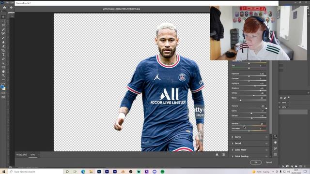Viewport: 310px width, 174px height.
Task: Select the Pen tool
Action: coord(3,59)
